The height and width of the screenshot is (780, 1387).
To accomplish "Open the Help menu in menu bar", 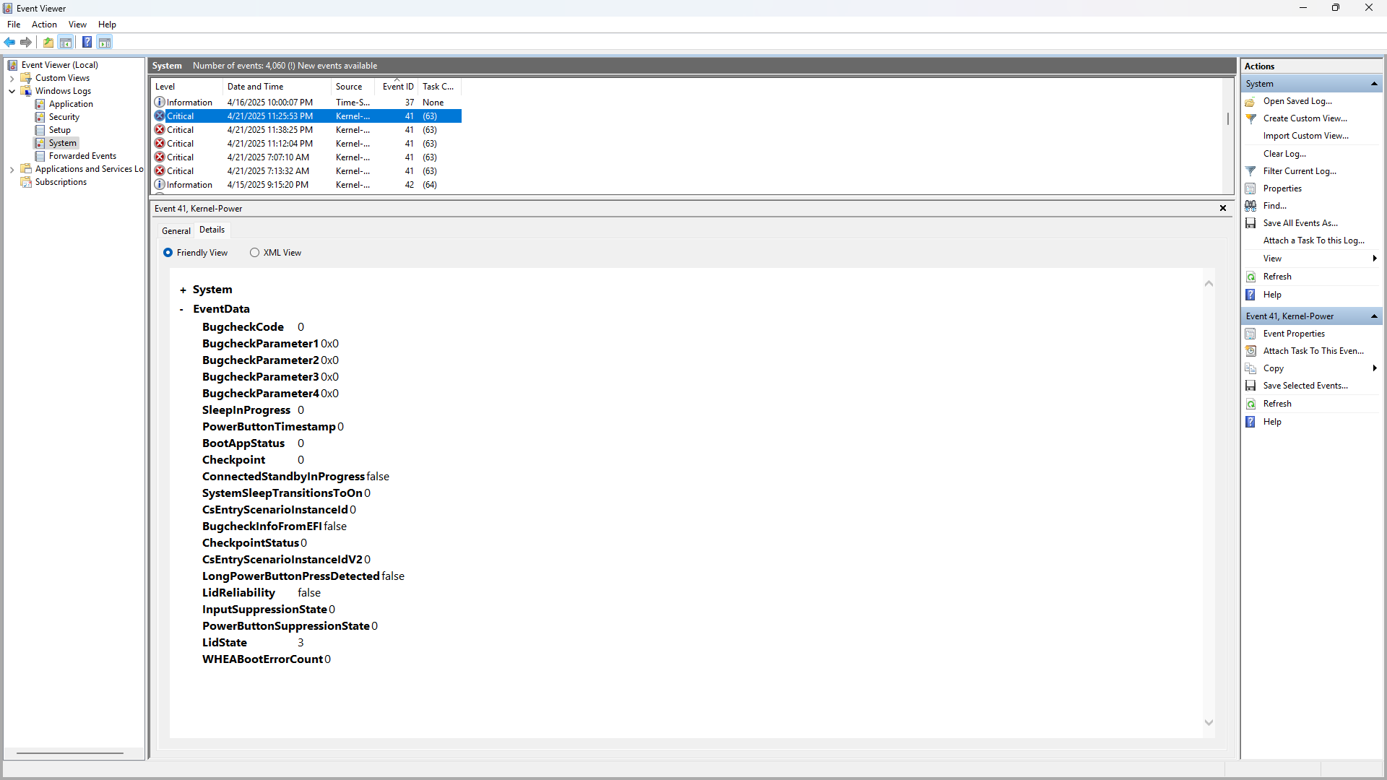I will pyautogui.click(x=107, y=25).
